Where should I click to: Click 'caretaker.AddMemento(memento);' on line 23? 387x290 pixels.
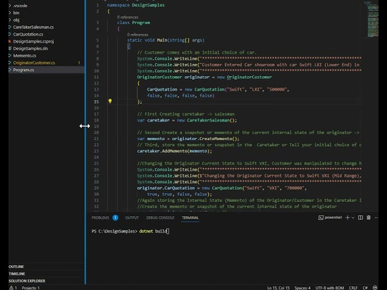174,151
